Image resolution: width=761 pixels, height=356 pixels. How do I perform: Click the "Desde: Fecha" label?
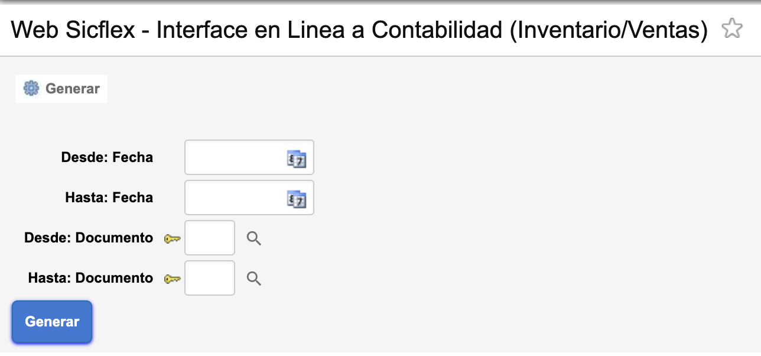[107, 158]
